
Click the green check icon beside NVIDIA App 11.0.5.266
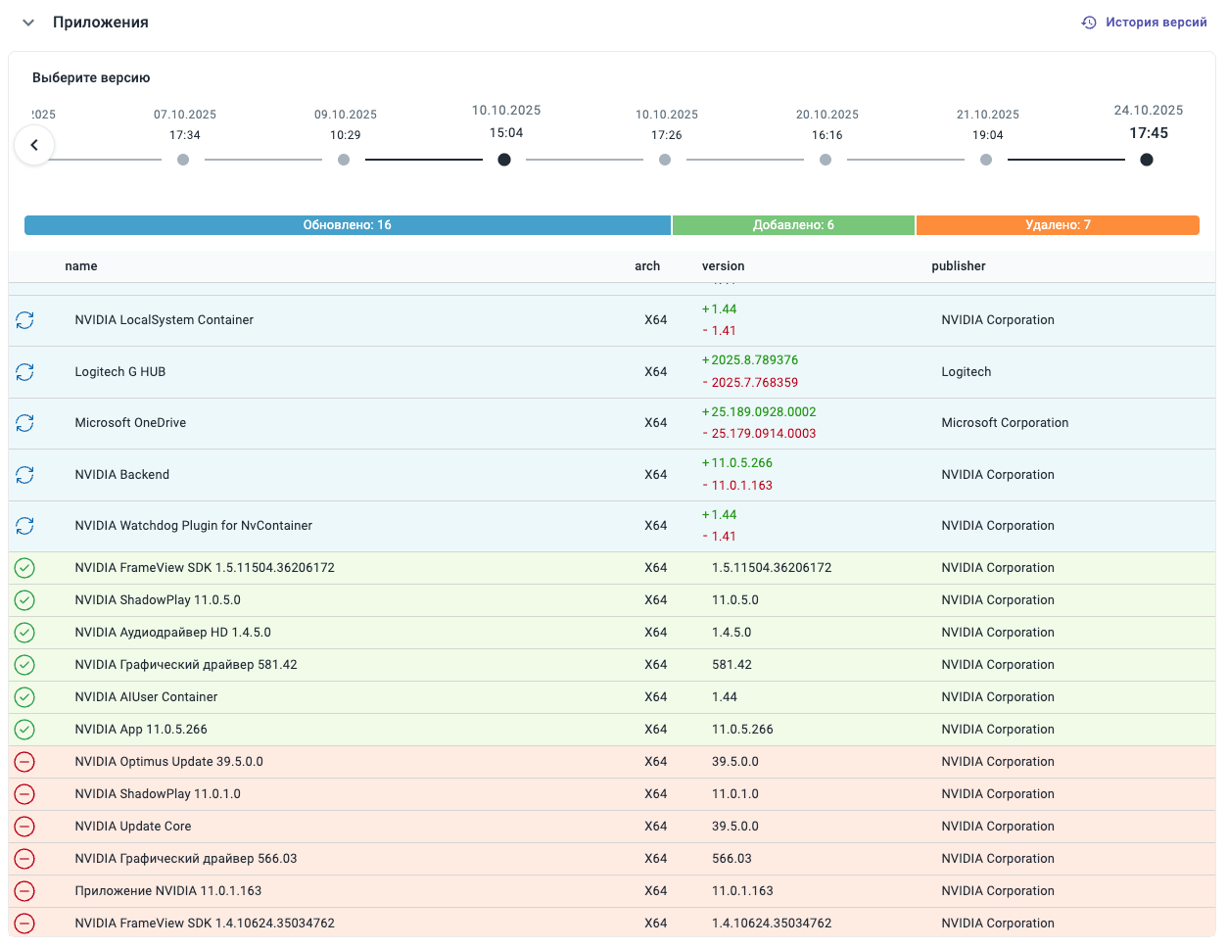coord(24,730)
